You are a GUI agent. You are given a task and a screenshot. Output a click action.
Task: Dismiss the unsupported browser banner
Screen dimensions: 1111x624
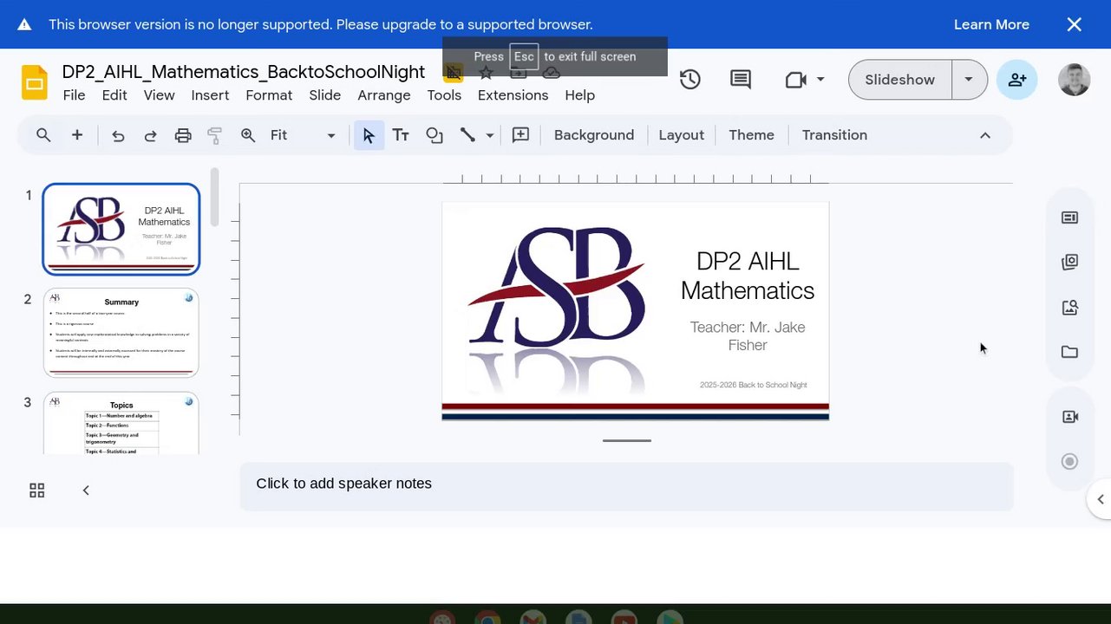pos(1075,24)
